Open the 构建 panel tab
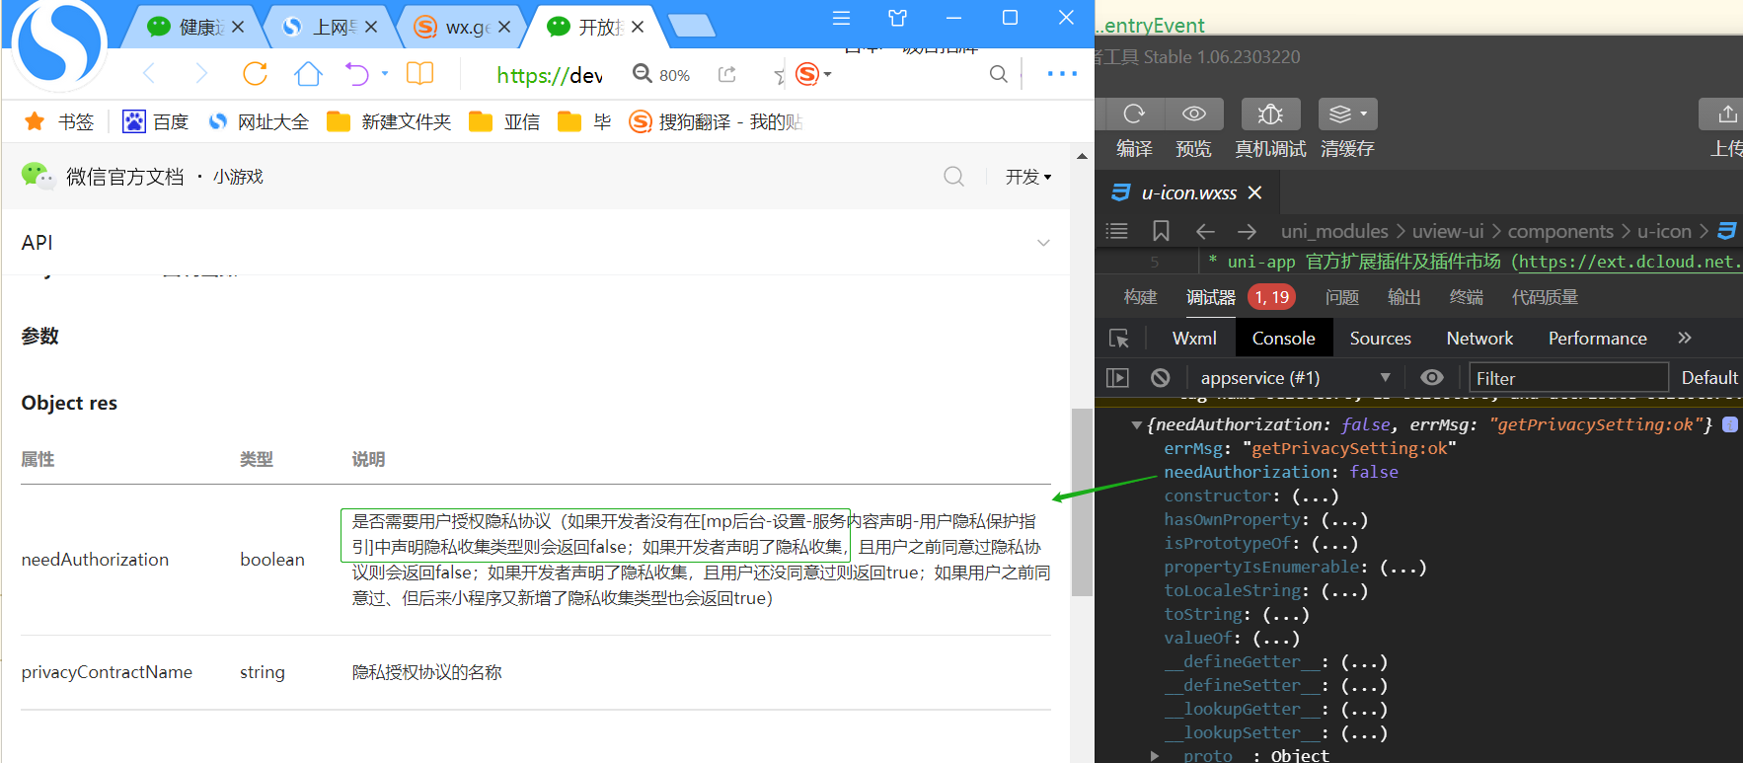The height and width of the screenshot is (763, 1743). 1140,297
